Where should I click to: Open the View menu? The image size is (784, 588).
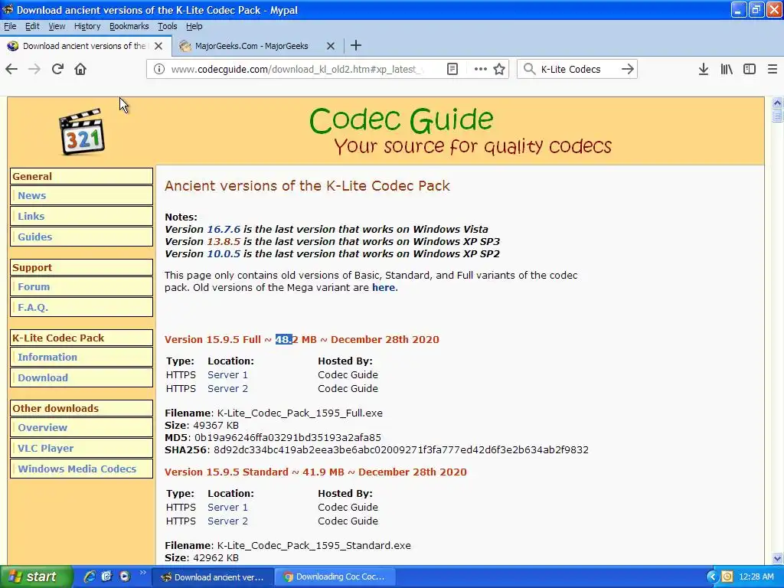(57, 26)
